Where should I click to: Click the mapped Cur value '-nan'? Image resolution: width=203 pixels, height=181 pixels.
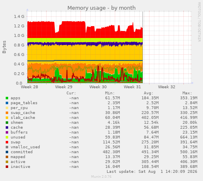(74, 157)
